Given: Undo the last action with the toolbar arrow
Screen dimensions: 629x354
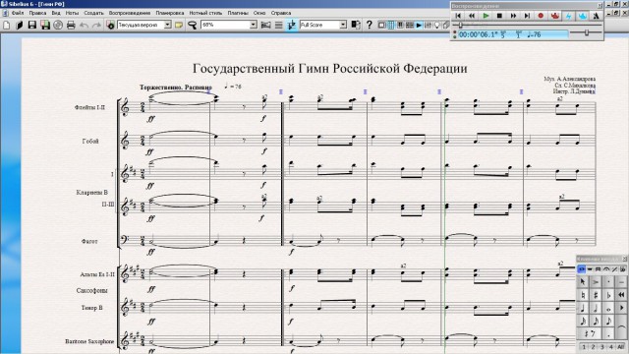Looking at the screenshot, I should pos(84,25).
